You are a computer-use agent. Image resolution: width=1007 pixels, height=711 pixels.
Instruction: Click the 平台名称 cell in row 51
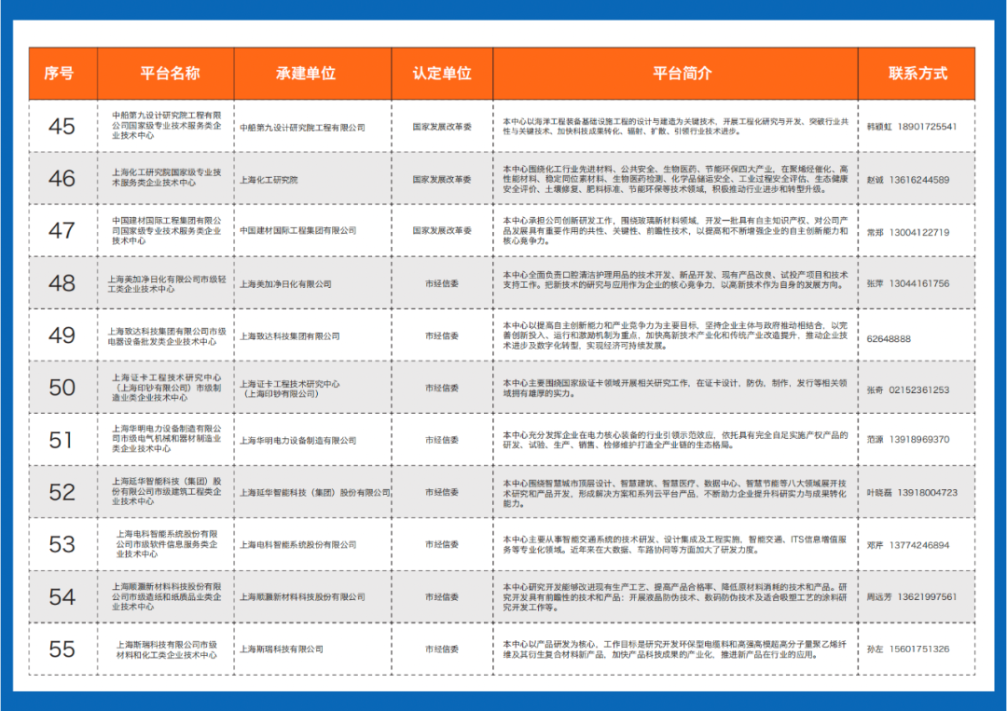tap(166, 438)
